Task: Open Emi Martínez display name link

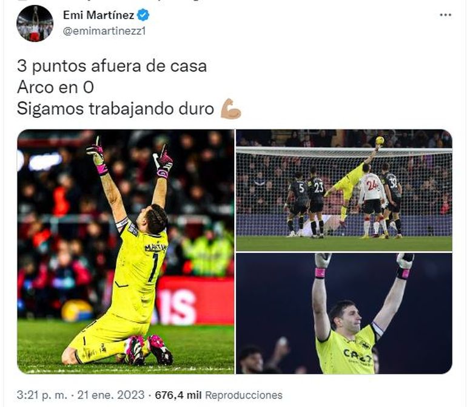Action: 99,15
